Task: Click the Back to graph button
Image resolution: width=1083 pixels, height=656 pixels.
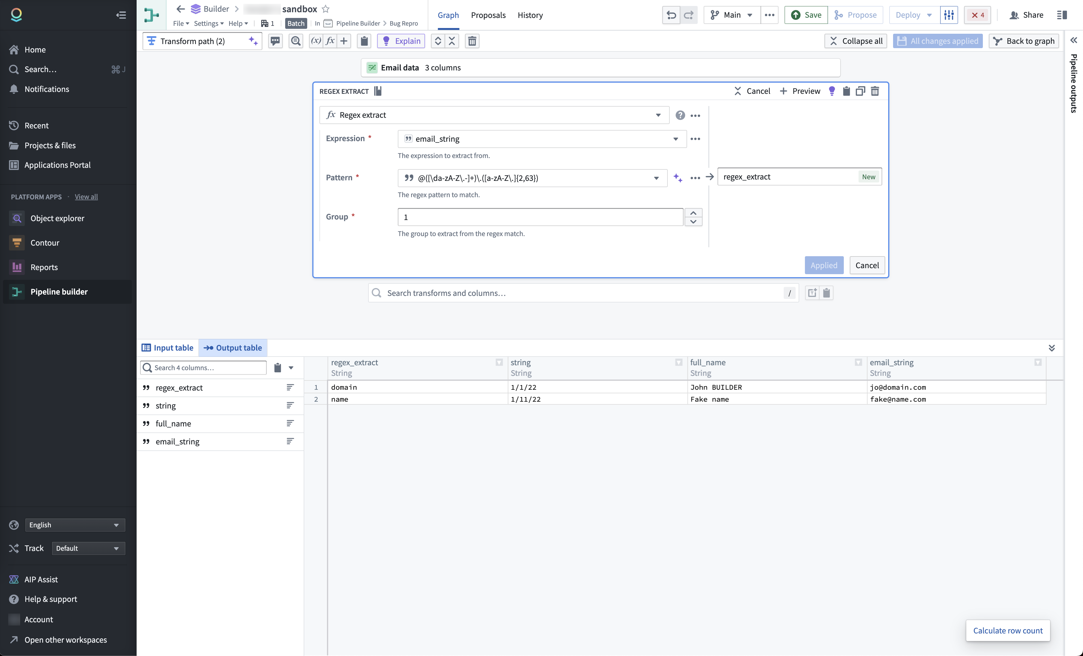Action: [1024, 41]
